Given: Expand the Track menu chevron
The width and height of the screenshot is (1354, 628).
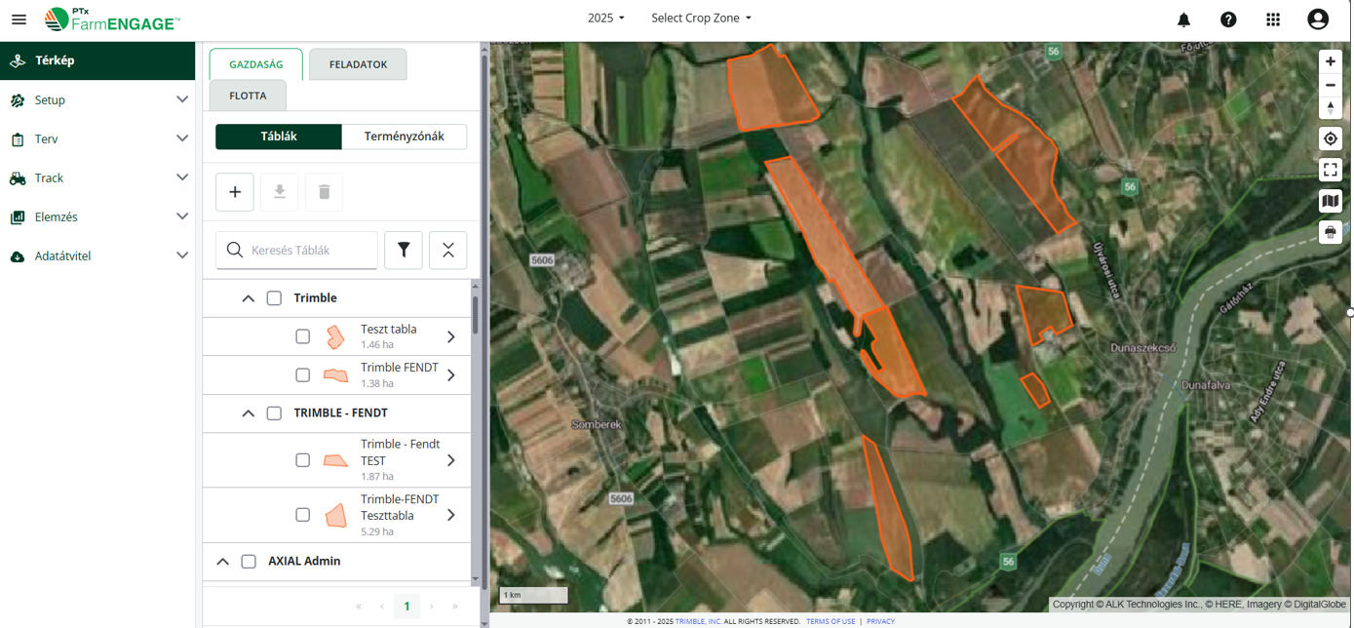Looking at the screenshot, I should pyautogui.click(x=182, y=177).
